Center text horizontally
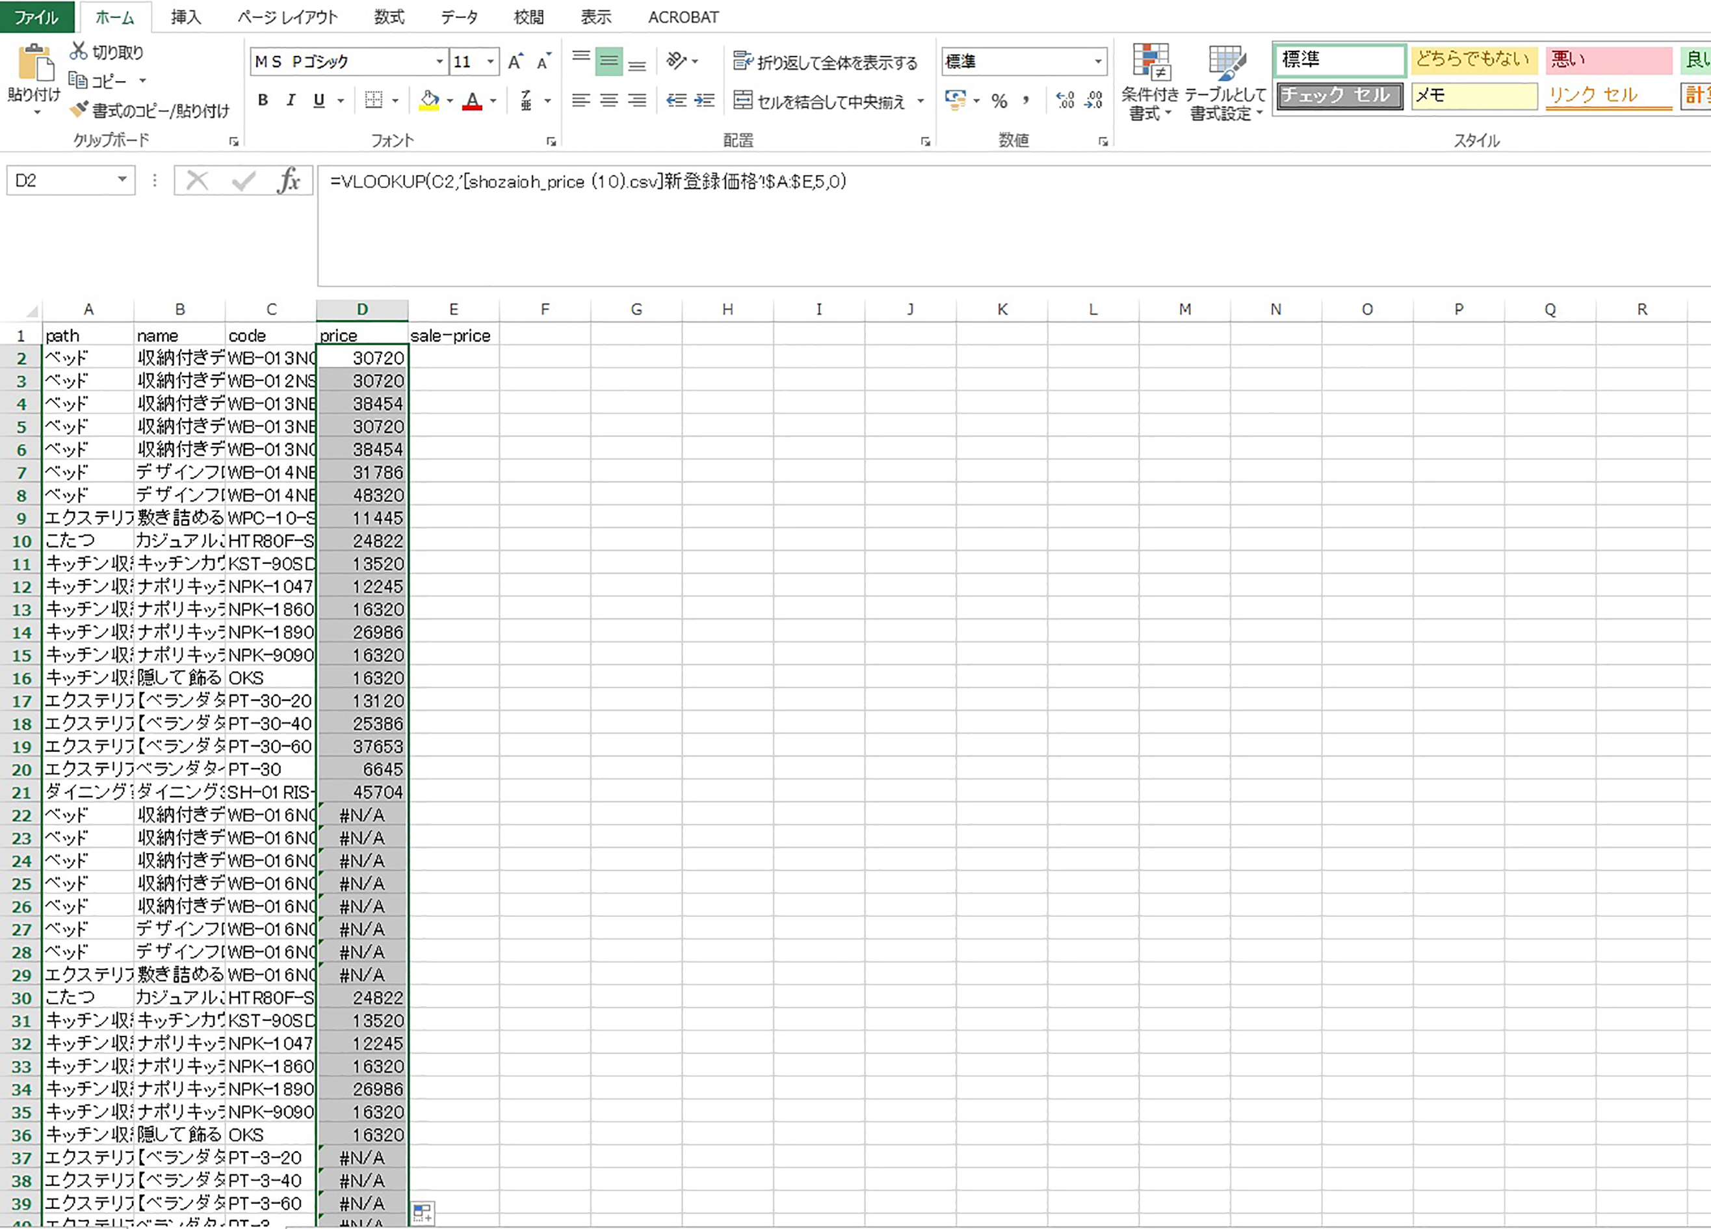This screenshot has width=1711, height=1229. click(x=609, y=99)
